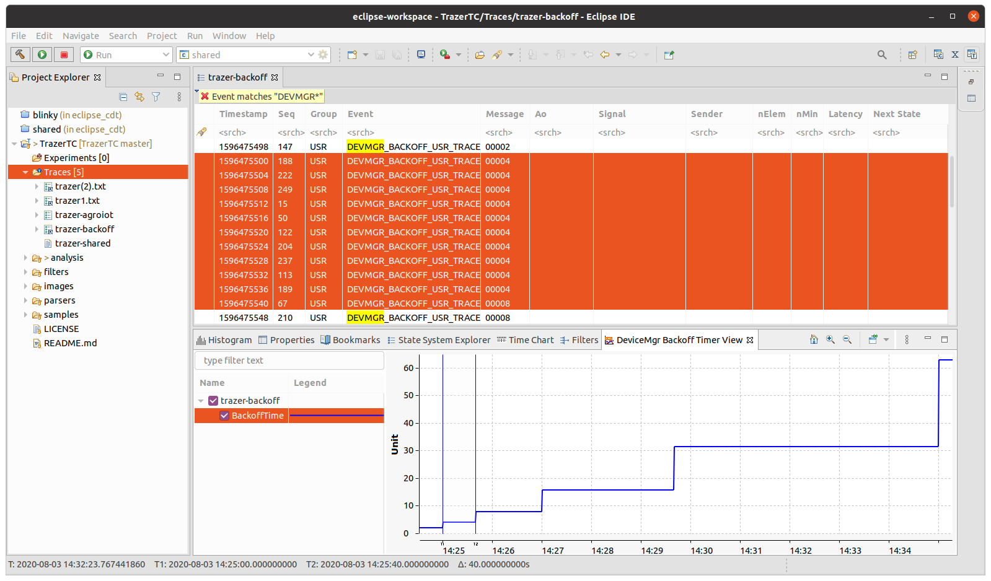Close the trazer-backoff editor tab

tap(275, 77)
